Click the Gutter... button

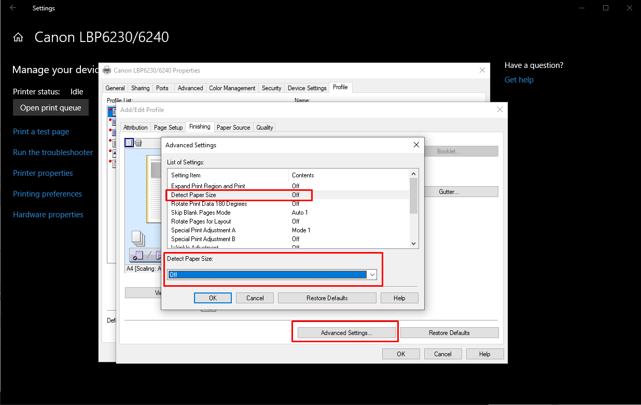(x=449, y=192)
